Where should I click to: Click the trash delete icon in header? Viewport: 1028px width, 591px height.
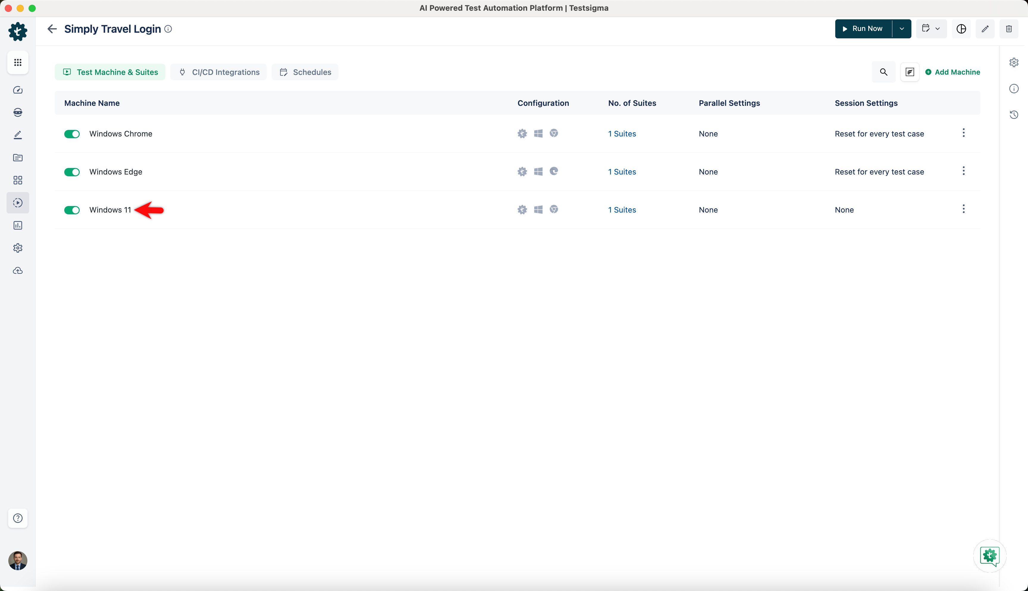pos(1008,29)
